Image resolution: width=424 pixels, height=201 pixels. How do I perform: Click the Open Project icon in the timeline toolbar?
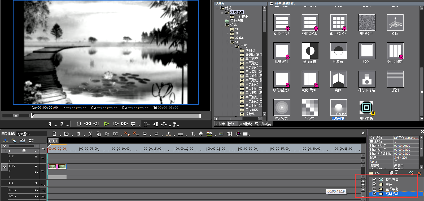pyautogui.click(x=66, y=134)
